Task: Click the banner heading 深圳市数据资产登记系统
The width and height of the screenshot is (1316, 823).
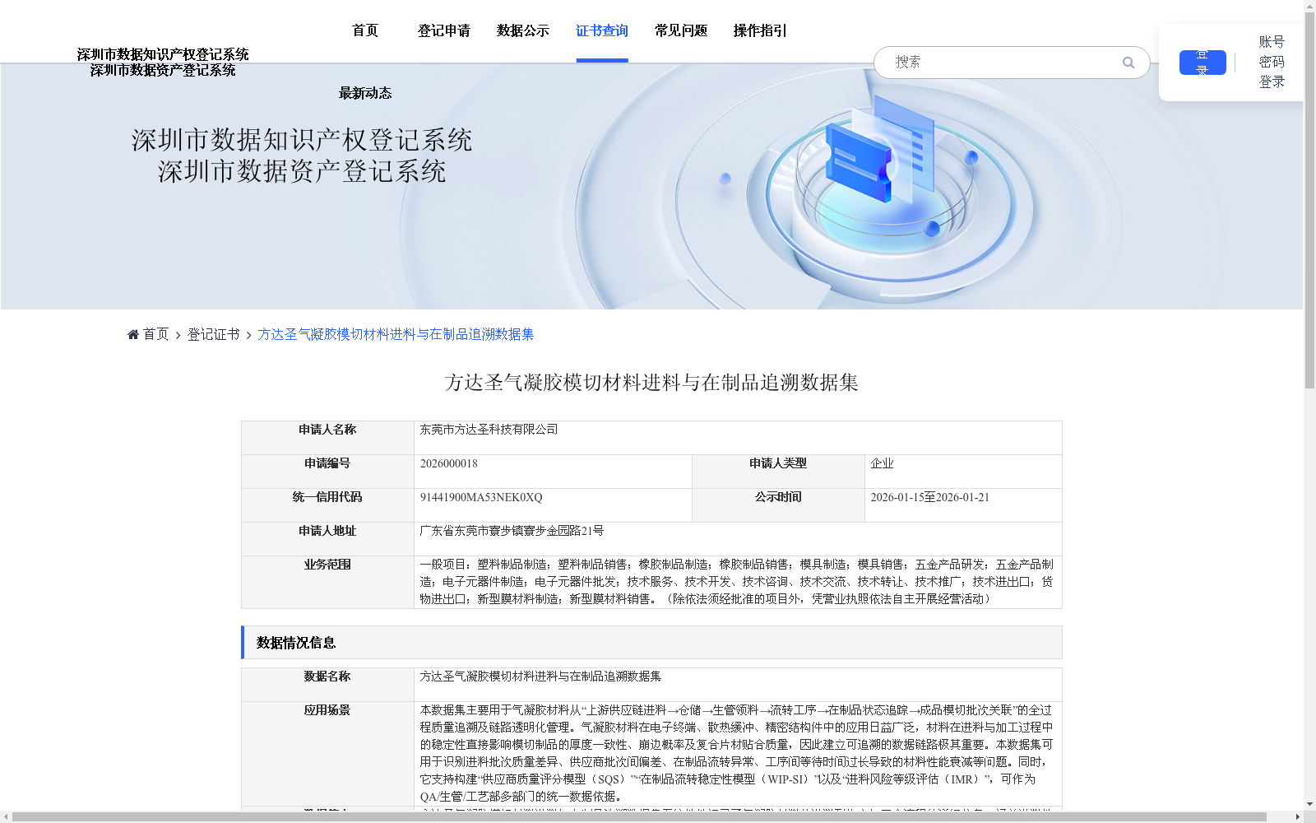Action: (x=302, y=171)
